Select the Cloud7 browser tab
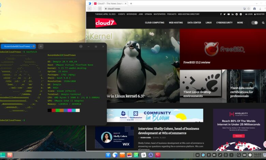The height and width of the screenshot is (160, 266). 110,3
